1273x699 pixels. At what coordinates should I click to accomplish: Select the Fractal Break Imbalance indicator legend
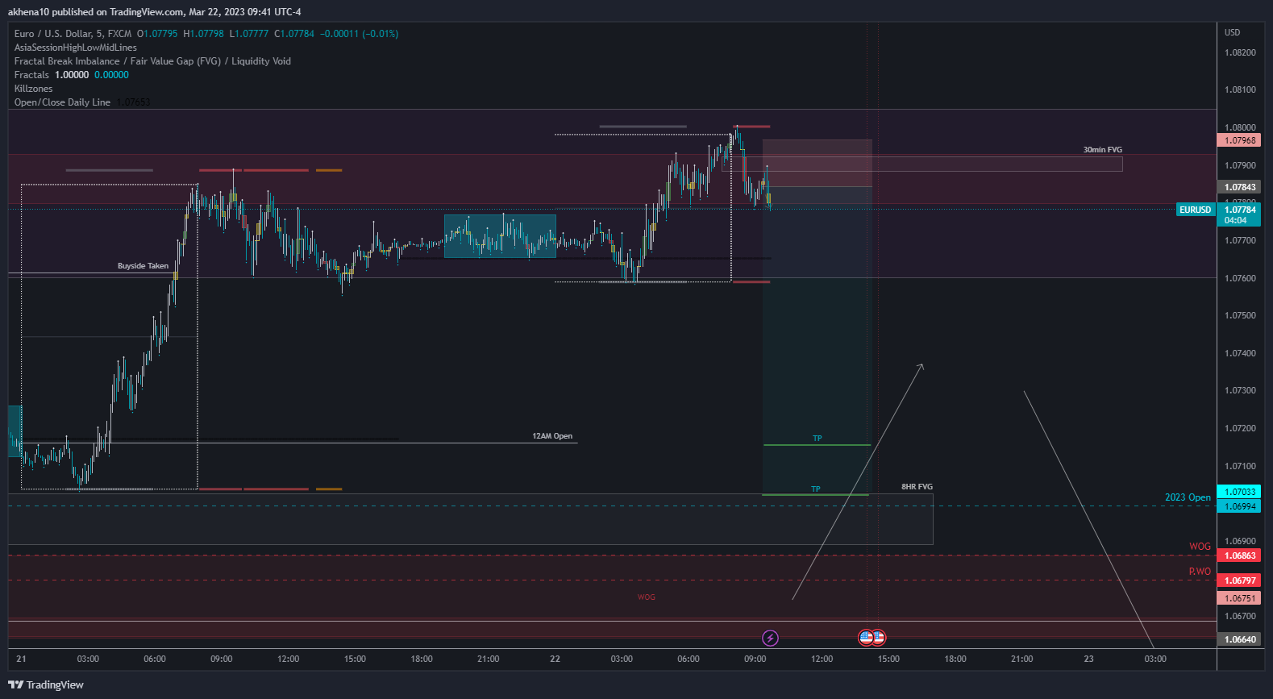point(152,61)
